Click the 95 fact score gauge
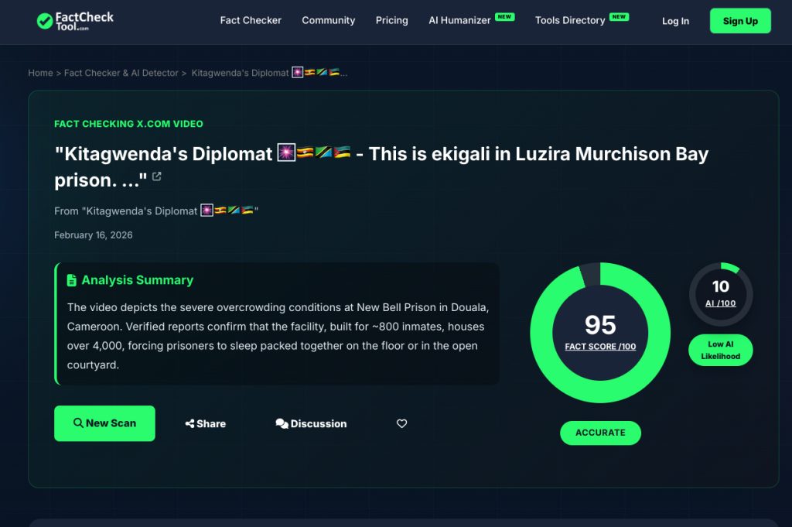The height and width of the screenshot is (527, 792). click(x=600, y=333)
